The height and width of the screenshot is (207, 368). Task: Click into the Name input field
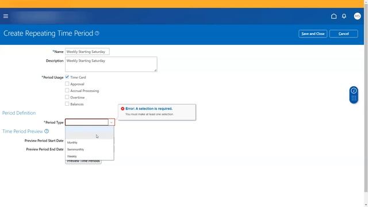(87, 52)
